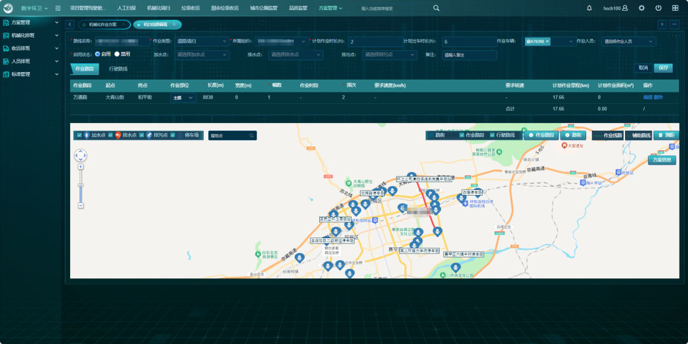This screenshot has width=688, height=344.
Task: Open the 加水点 select dropdown
Action: point(202,55)
